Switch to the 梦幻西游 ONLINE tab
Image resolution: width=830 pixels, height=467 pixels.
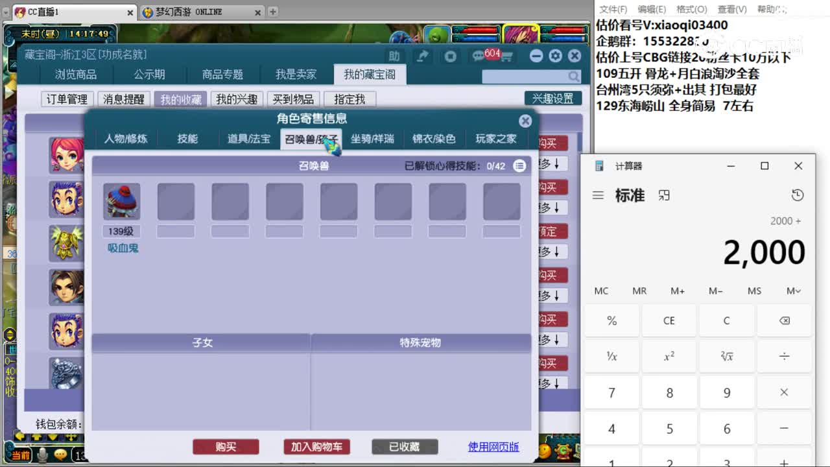(x=202, y=12)
